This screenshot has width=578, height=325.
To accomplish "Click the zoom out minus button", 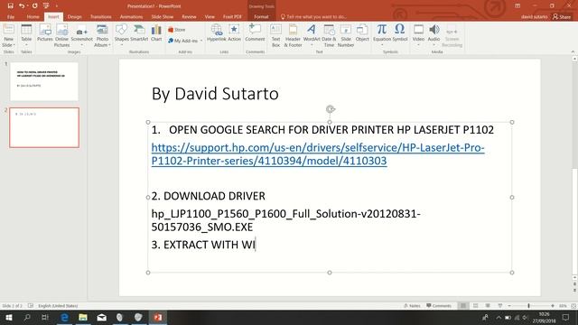I will pyautogui.click(x=509, y=306).
